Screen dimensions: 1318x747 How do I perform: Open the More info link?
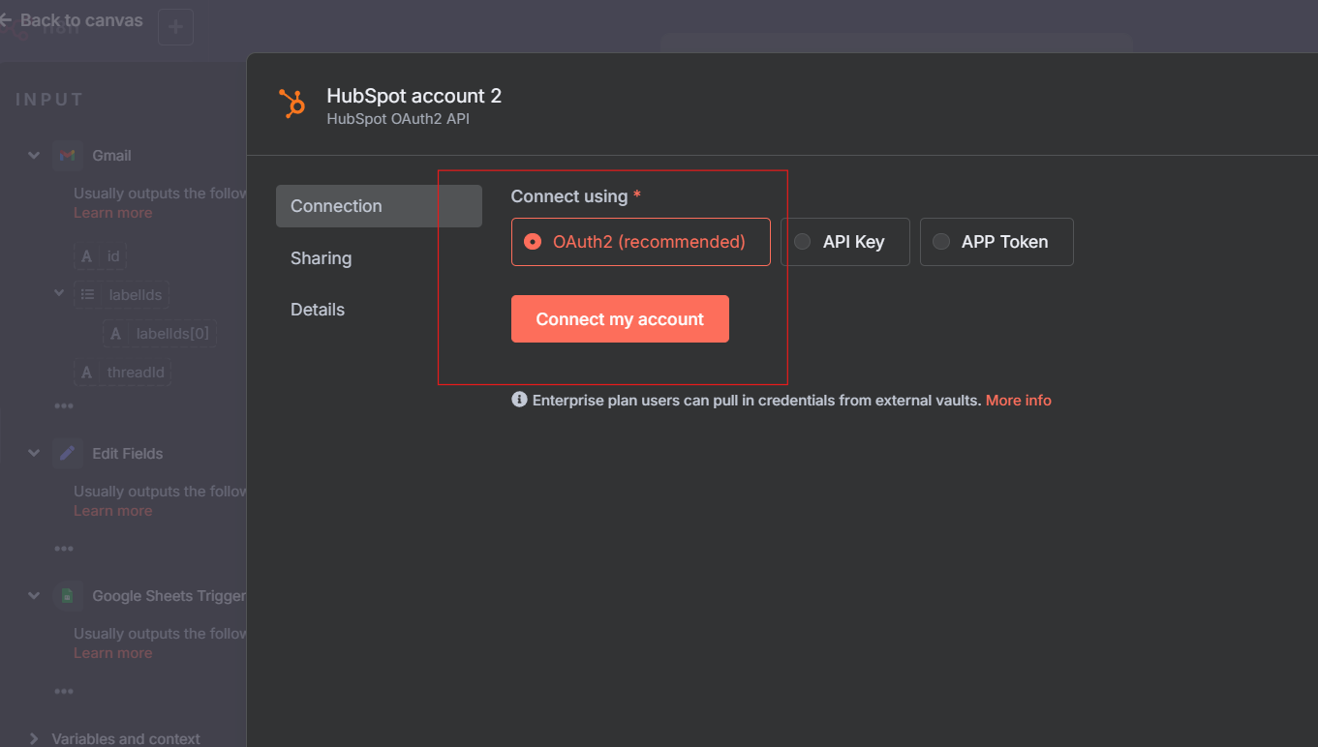coord(1019,400)
